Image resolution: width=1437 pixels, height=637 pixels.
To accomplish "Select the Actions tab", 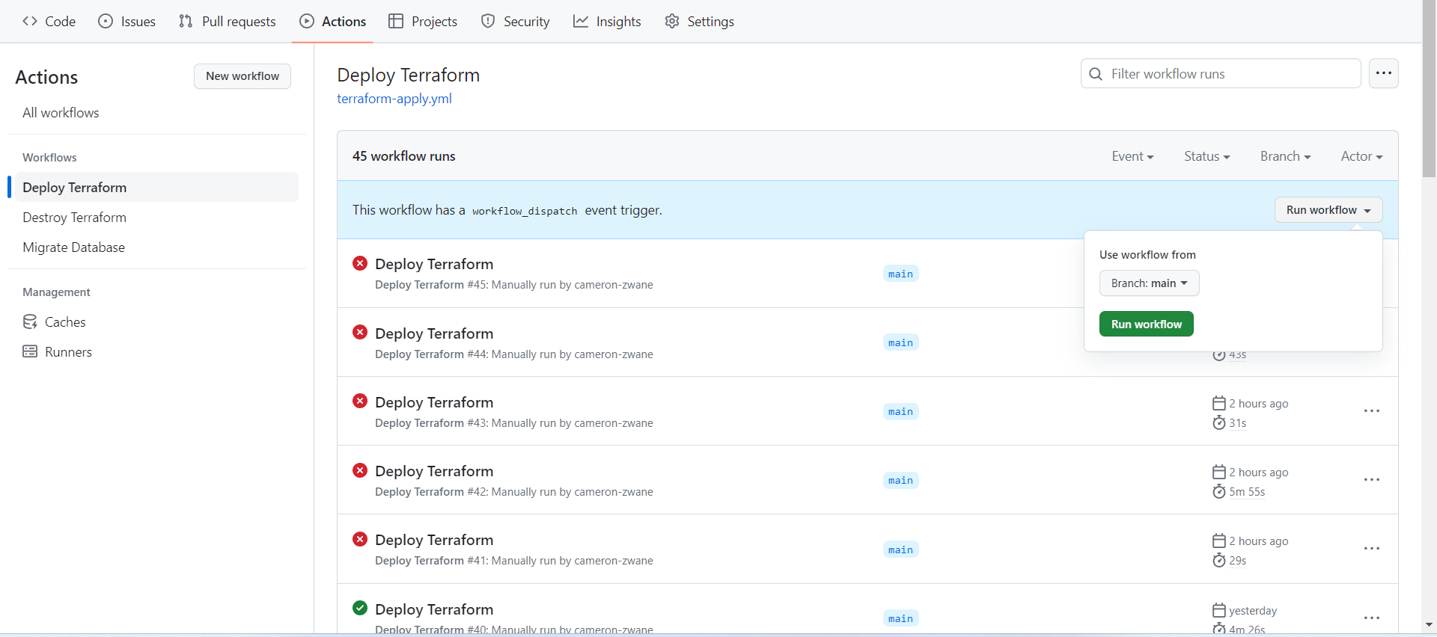I will (x=333, y=22).
